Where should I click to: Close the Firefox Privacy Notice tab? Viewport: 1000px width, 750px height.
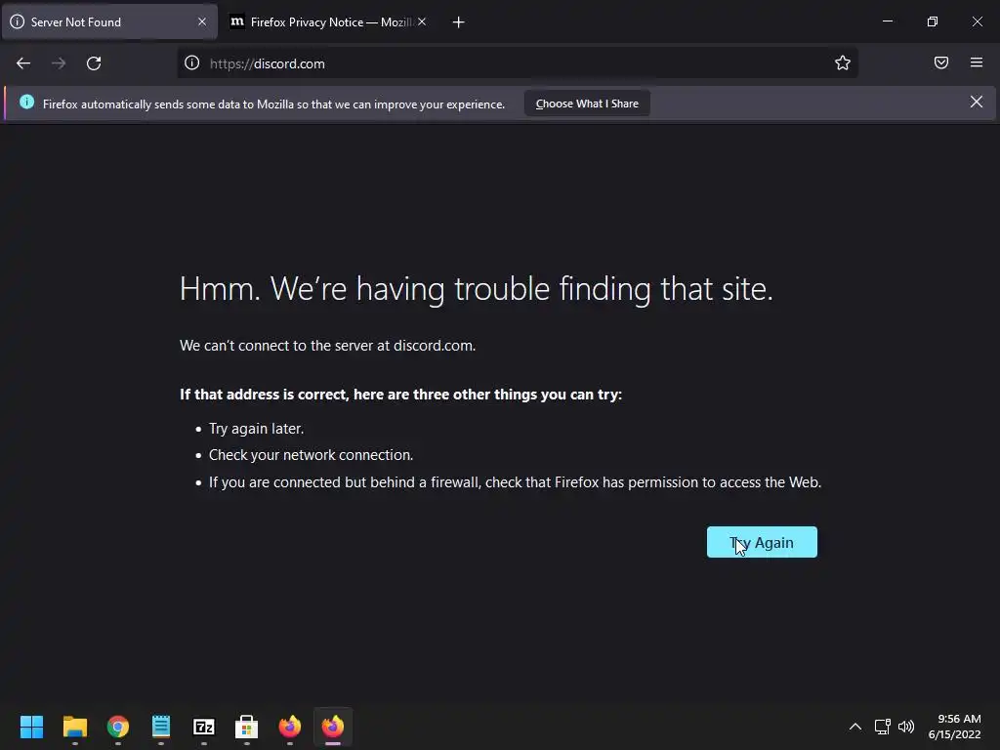[422, 21]
